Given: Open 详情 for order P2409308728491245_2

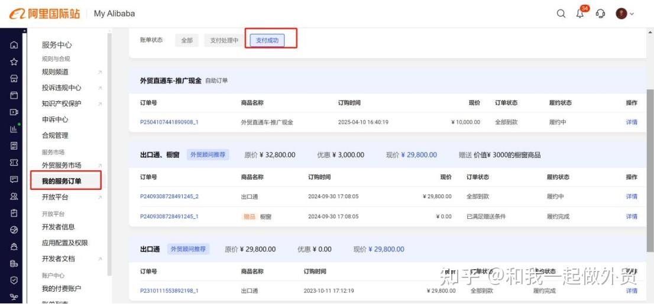Looking at the screenshot, I should [x=632, y=196].
